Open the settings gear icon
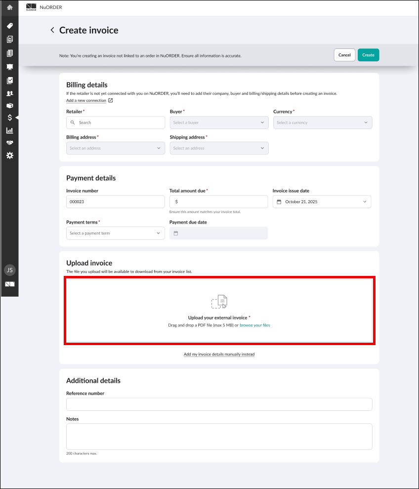The image size is (419, 489). [x=9, y=155]
